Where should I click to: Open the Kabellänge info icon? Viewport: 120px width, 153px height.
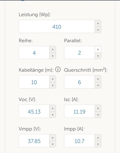click(58, 70)
